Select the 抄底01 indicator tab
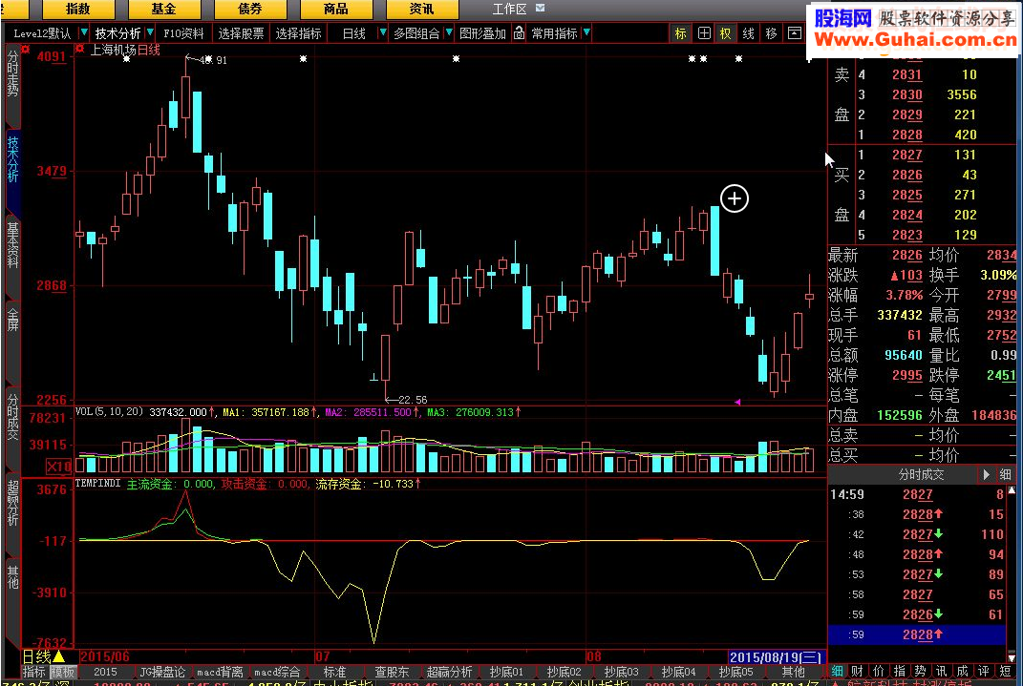Screen dimensions: 1023x686 (x=506, y=671)
